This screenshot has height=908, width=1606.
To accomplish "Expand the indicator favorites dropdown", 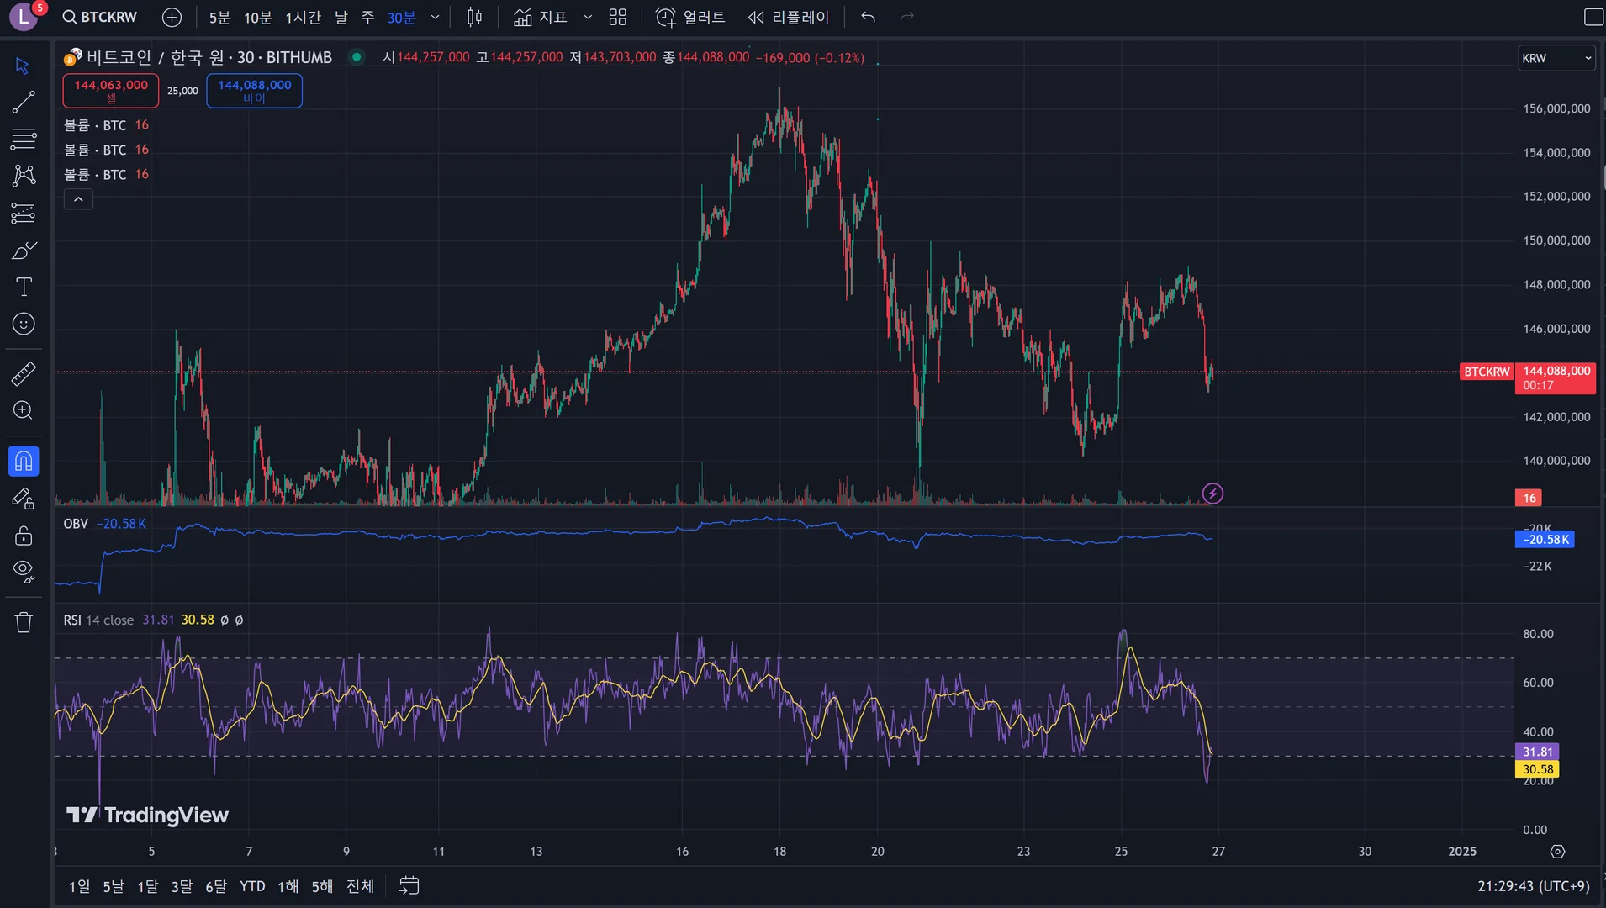I will point(588,17).
